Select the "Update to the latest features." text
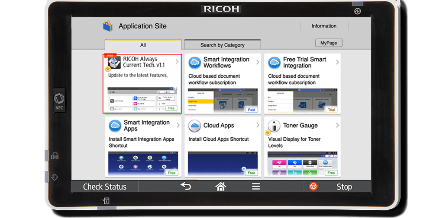This screenshot has height=218, width=433. (138, 75)
